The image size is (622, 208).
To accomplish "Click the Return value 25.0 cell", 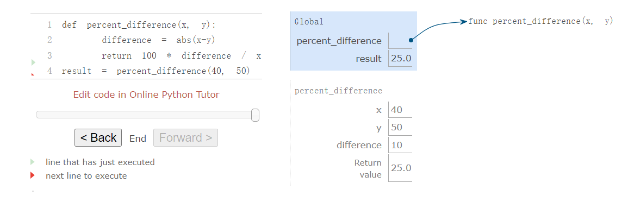I will pyautogui.click(x=401, y=168).
